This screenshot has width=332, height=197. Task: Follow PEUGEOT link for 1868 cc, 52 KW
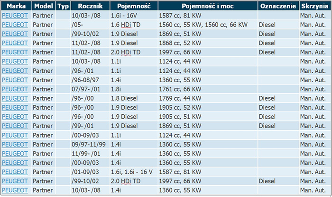15,43
